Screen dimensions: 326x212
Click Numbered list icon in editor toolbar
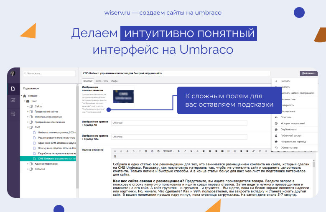(x=235, y=151)
